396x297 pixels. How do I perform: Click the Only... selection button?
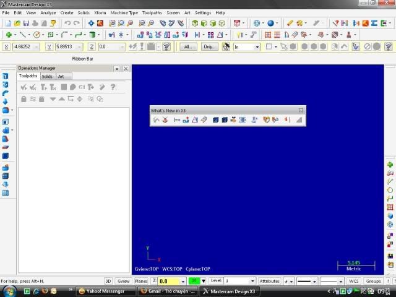pyautogui.click(x=210, y=47)
